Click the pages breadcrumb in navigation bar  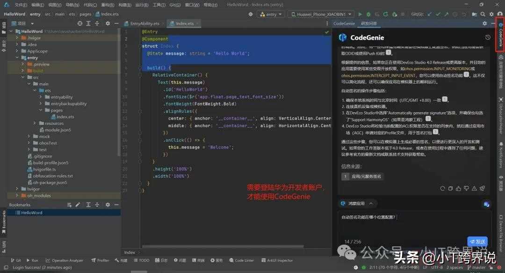pos(86,14)
